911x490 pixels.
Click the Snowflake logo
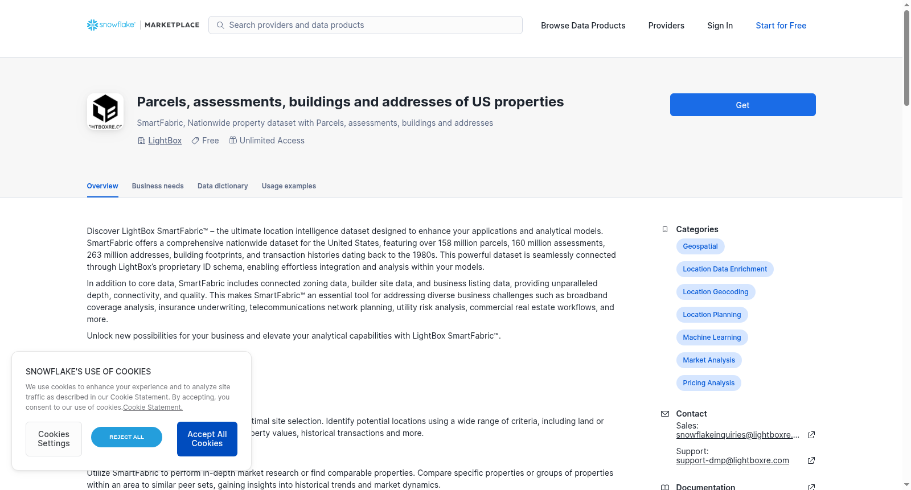[111, 25]
